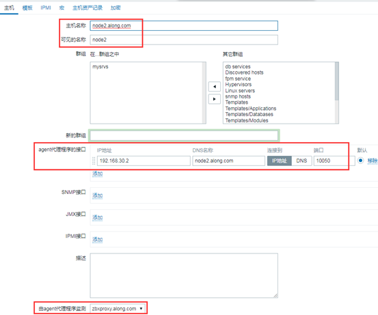378x315 pixels.
Task: Grab the drag handle beside the IP address field
Action: pyautogui.click(x=94, y=161)
